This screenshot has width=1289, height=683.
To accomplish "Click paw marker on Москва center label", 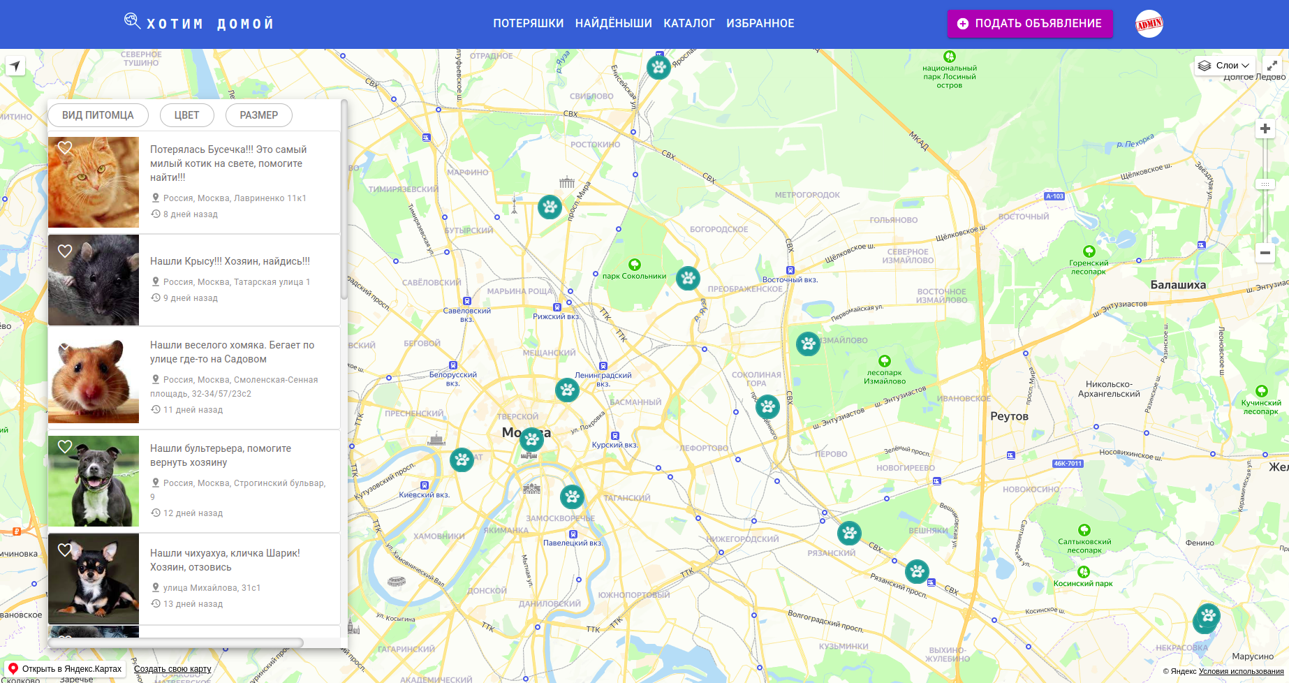I will (x=531, y=440).
